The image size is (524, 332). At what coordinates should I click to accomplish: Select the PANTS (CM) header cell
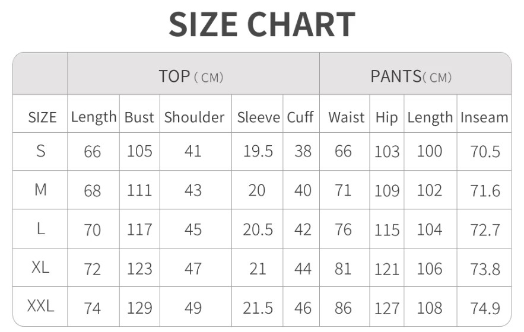[x=411, y=76]
